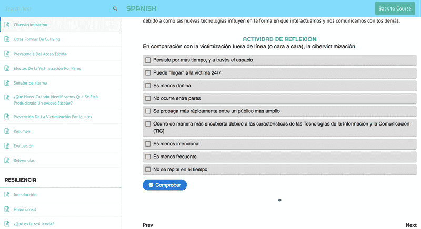Click the document icon beside ¿Qué Hacer Cuando Identificamos
The width and height of the screenshot is (421, 229).
(x=7, y=97)
